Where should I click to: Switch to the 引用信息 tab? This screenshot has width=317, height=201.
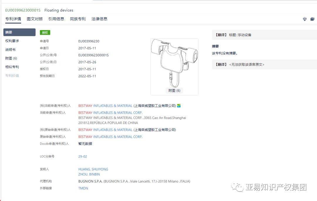click(x=56, y=19)
